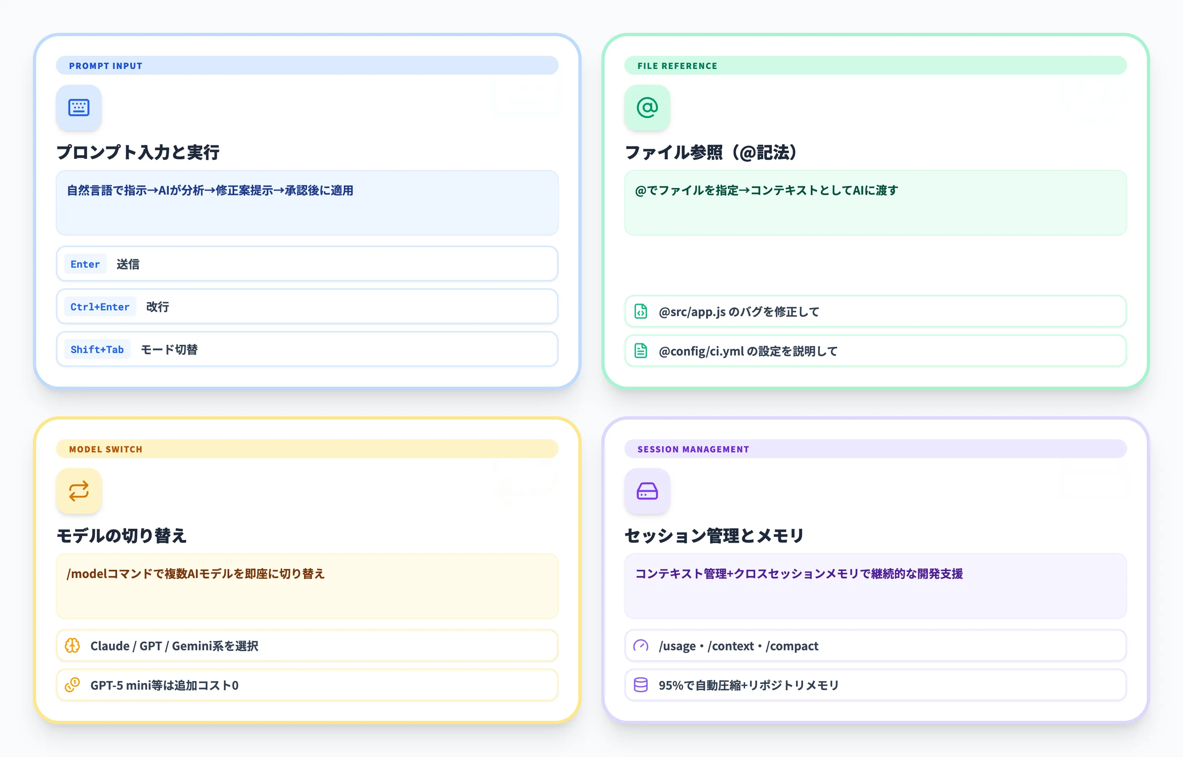Select the @ icon in File Reference card
The height and width of the screenshot is (757, 1183).
coord(647,108)
